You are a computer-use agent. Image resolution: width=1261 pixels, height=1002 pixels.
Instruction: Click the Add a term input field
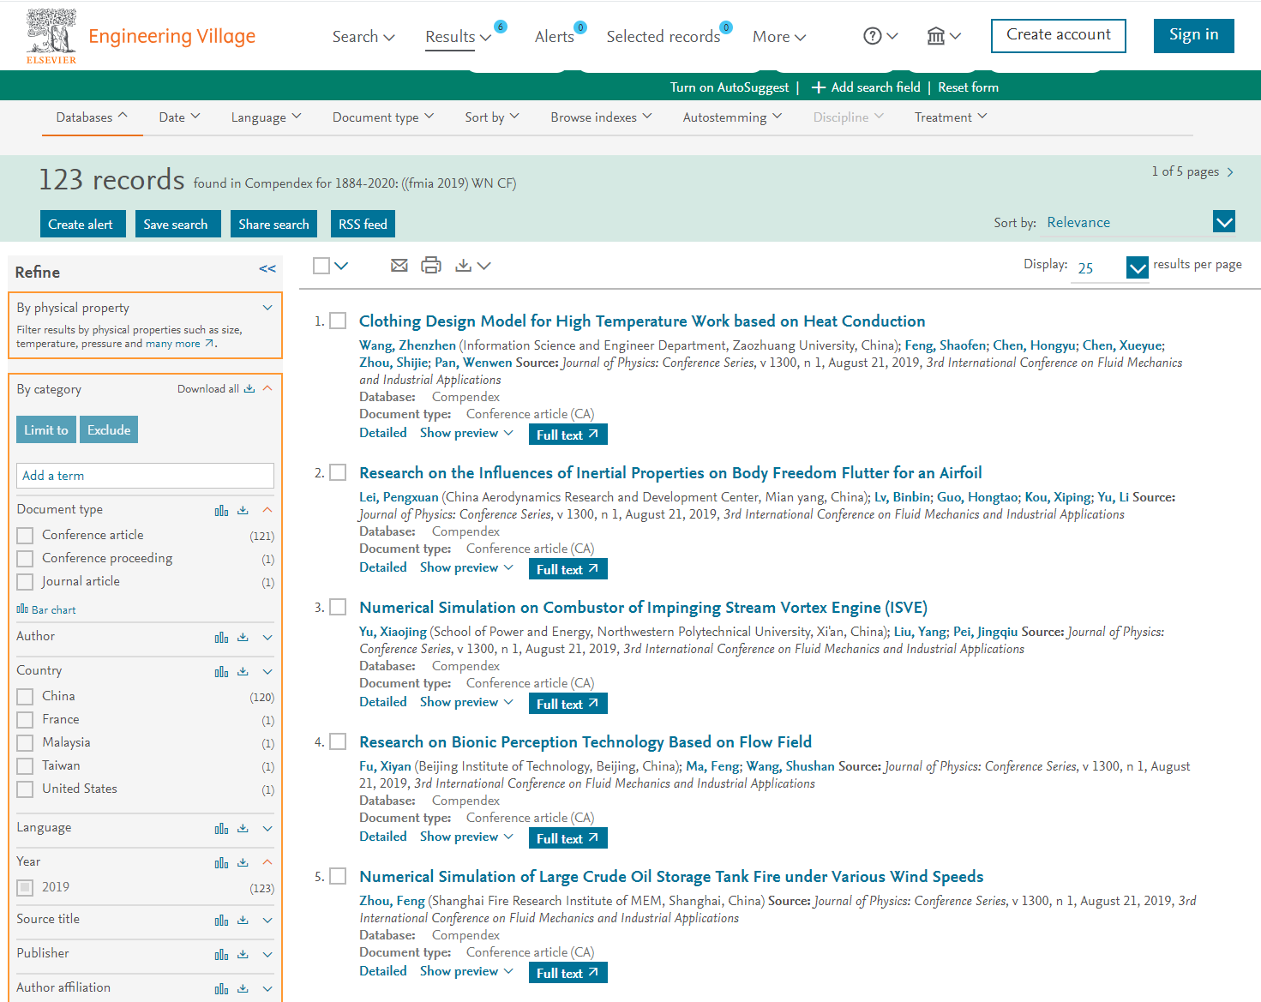[x=146, y=476]
